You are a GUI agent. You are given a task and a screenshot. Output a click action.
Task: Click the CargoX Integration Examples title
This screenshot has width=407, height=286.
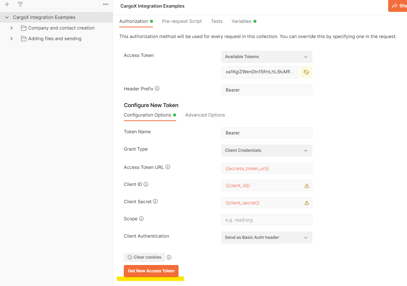coord(152,6)
